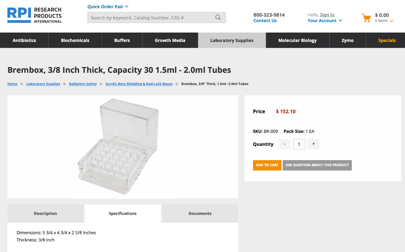Follow the Radiation Safety breadcrumb link

83,84
